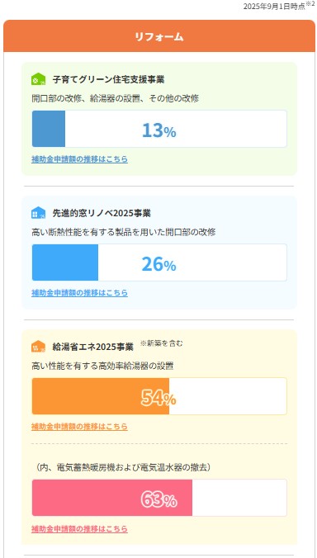Click the 子育てグリーン住宅支援事業 title
The width and height of the screenshot is (317, 558).
[x=108, y=79]
